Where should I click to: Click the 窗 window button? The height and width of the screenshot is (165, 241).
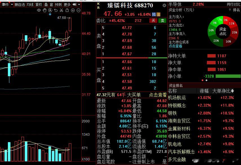(51, 5)
